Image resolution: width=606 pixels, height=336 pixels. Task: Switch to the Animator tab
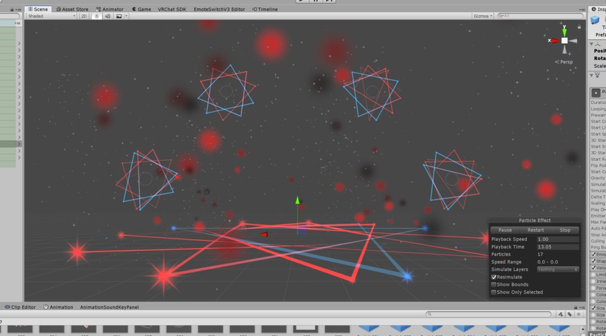pos(109,9)
